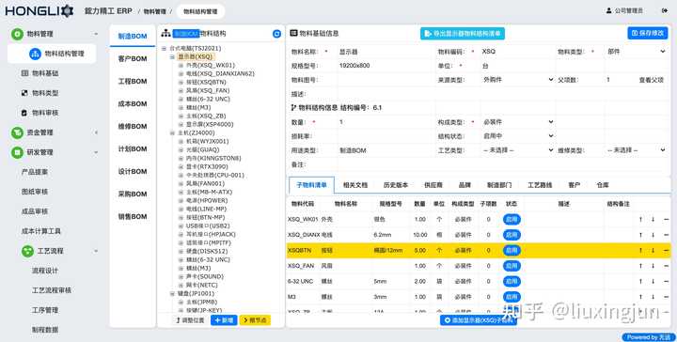
Task: Toggle the 启用 status of XSQ_WK01 row
Action: [x=512, y=220]
